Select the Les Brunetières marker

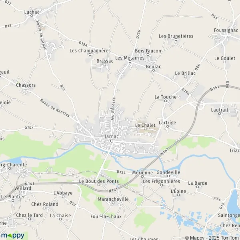pyautogui.click(x=176, y=40)
